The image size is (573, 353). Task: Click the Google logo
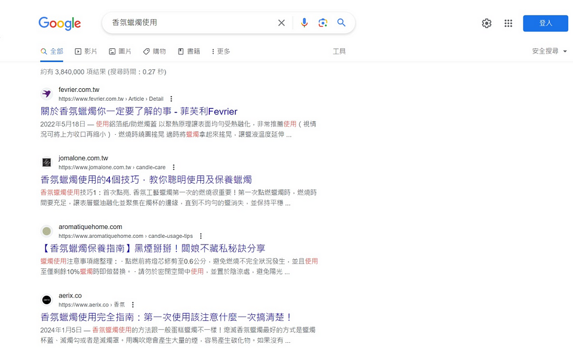[x=60, y=23]
